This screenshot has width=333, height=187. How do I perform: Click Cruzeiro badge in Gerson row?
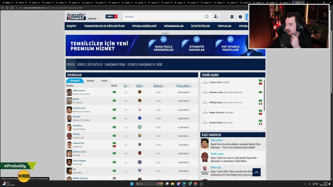pos(140,118)
